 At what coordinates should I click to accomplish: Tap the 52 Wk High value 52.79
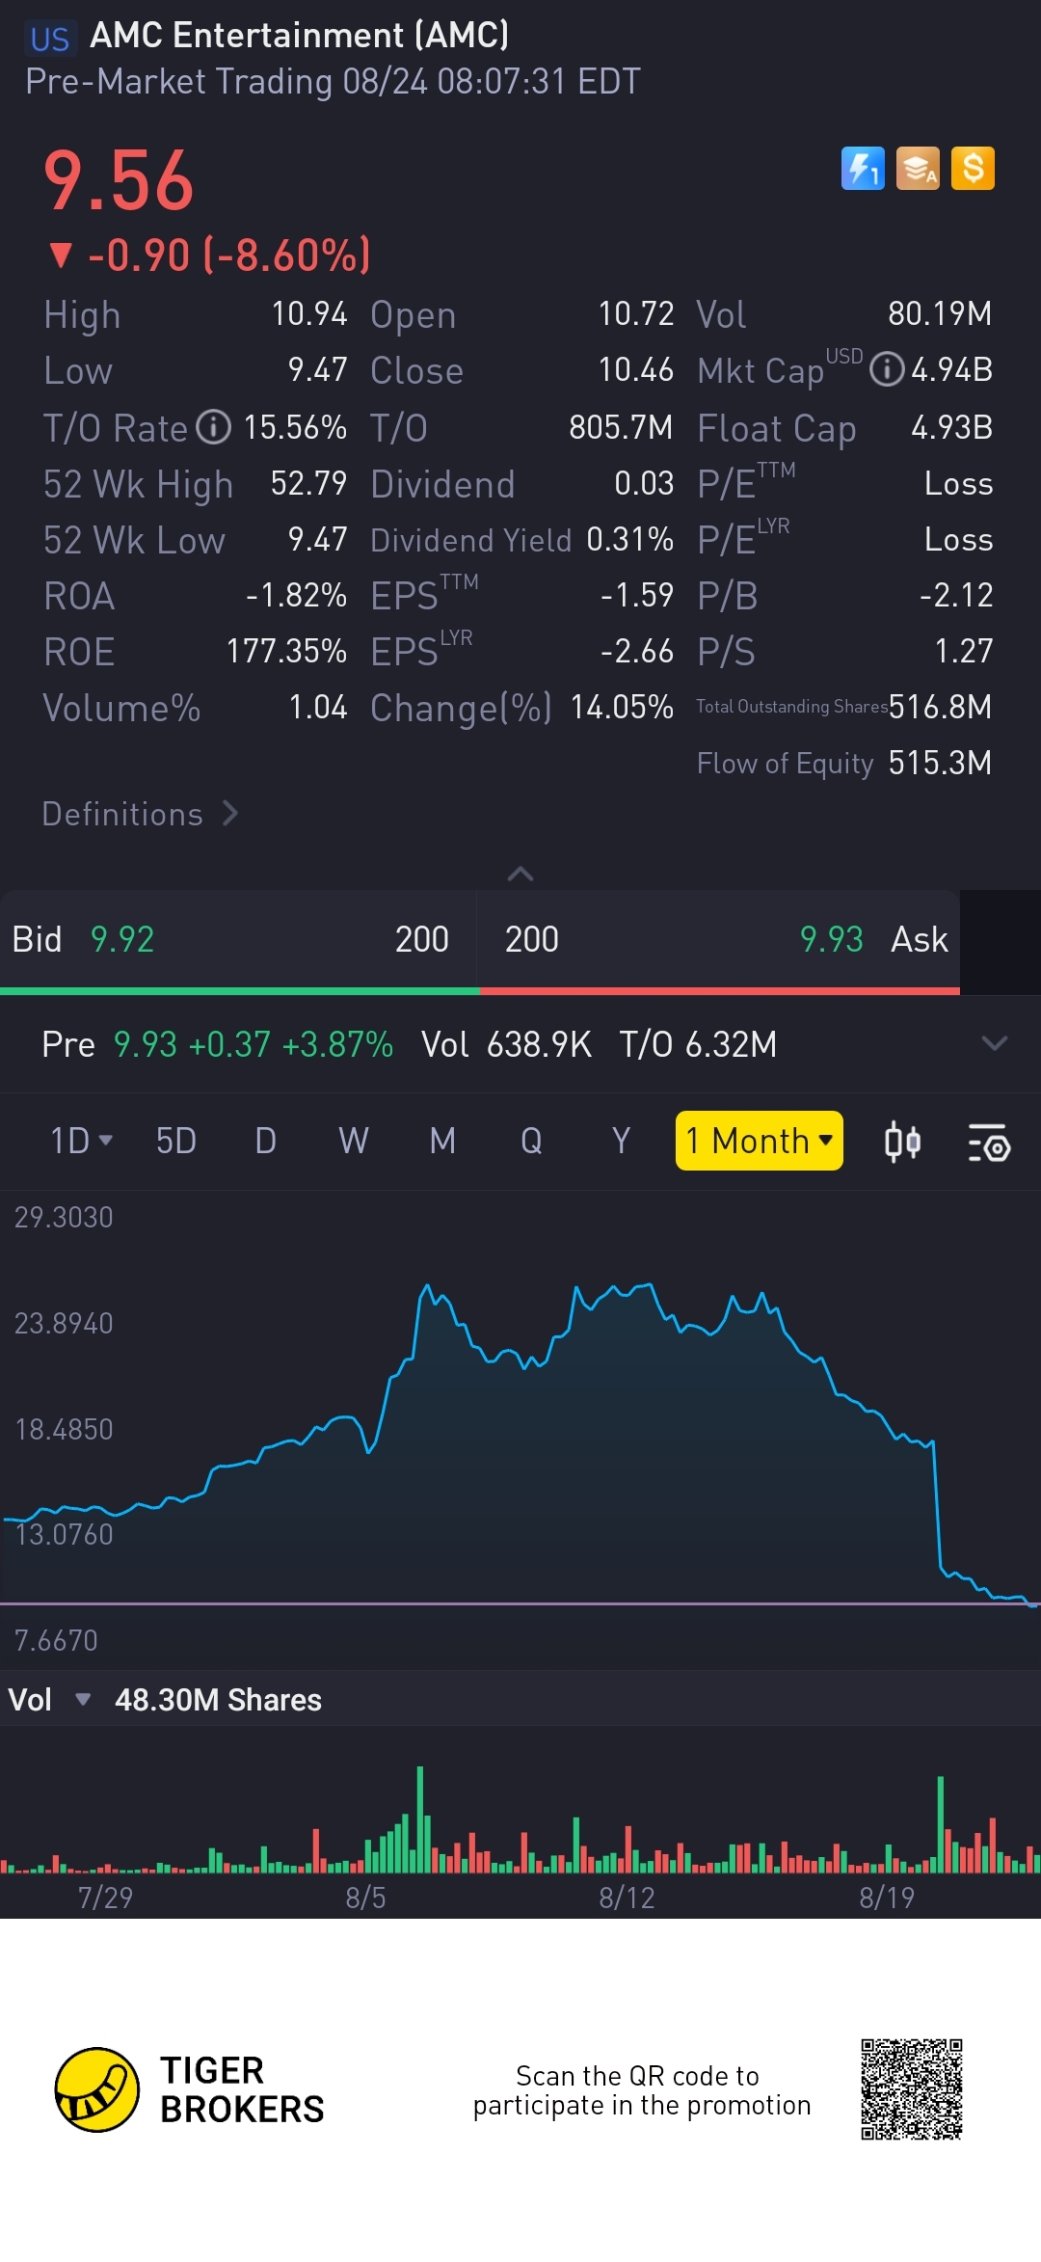click(308, 483)
